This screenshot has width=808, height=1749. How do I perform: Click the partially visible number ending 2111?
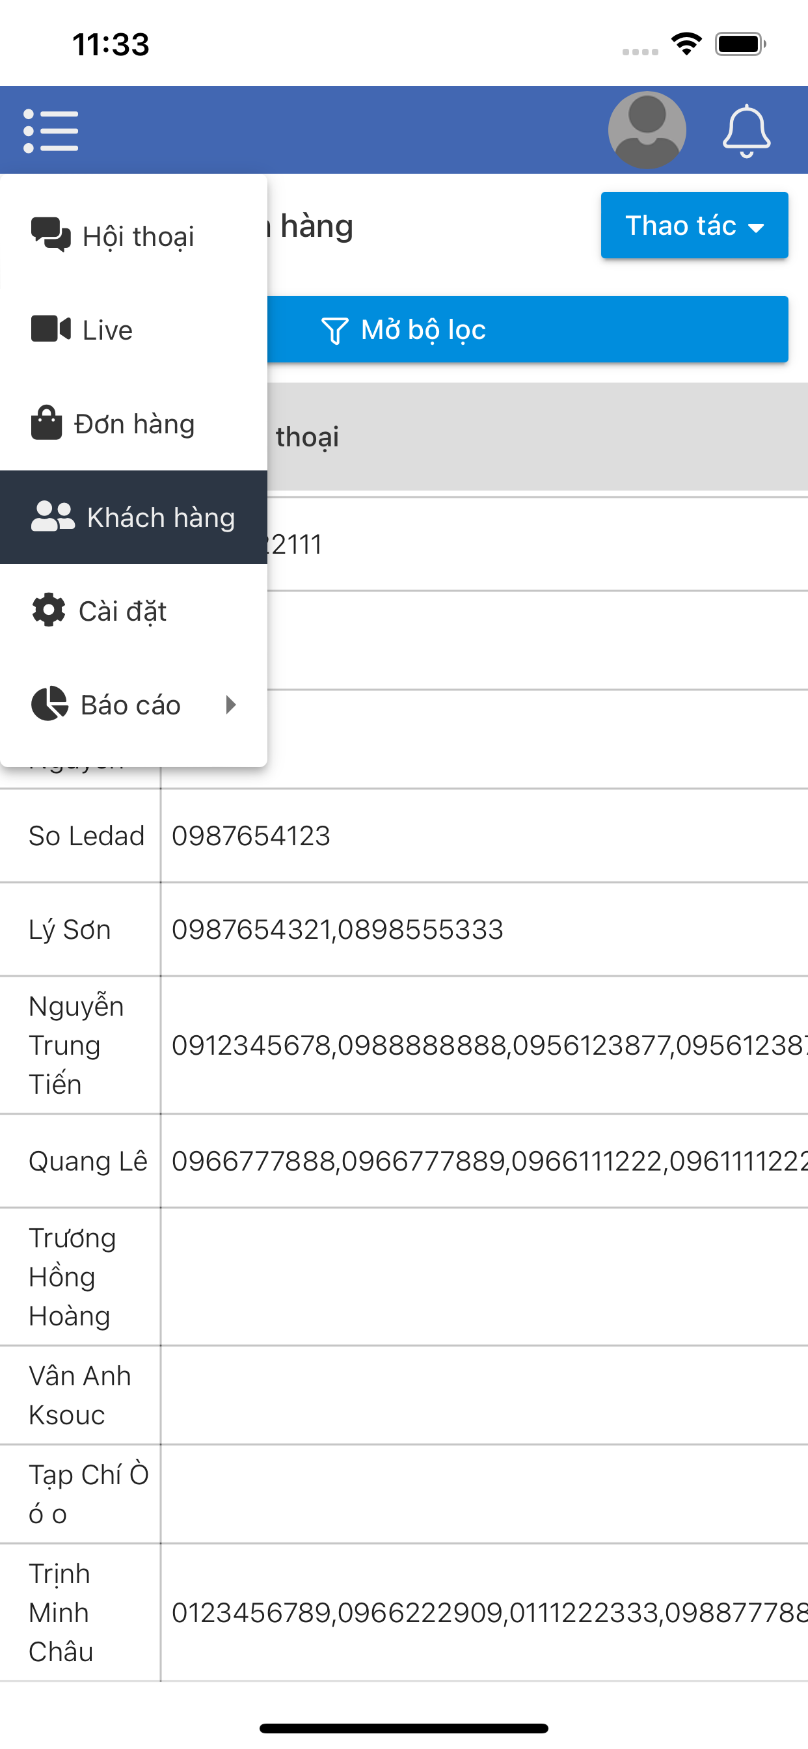tap(294, 544)
